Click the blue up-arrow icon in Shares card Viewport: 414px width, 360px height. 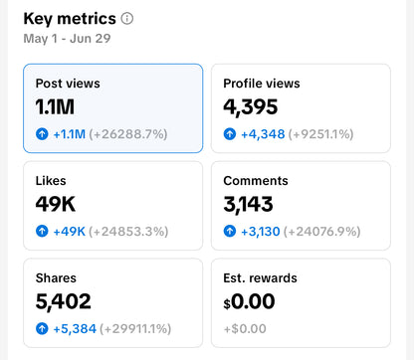point(42,328)
